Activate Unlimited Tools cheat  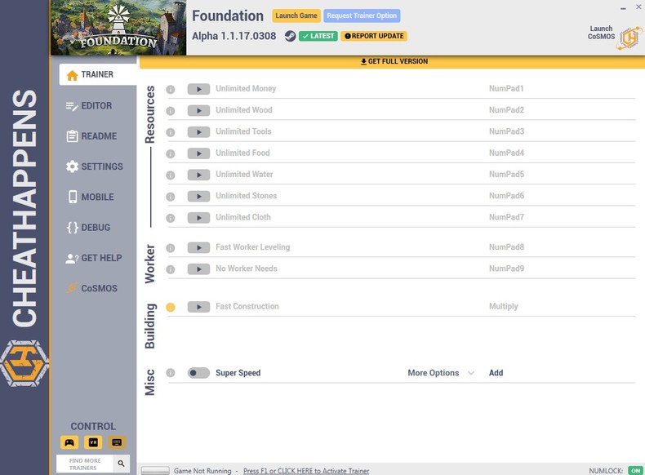198,131
